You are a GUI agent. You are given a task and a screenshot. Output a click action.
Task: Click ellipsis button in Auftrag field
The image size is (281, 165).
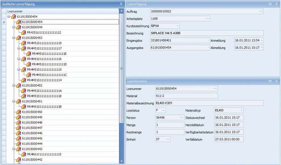coord(261,12)
